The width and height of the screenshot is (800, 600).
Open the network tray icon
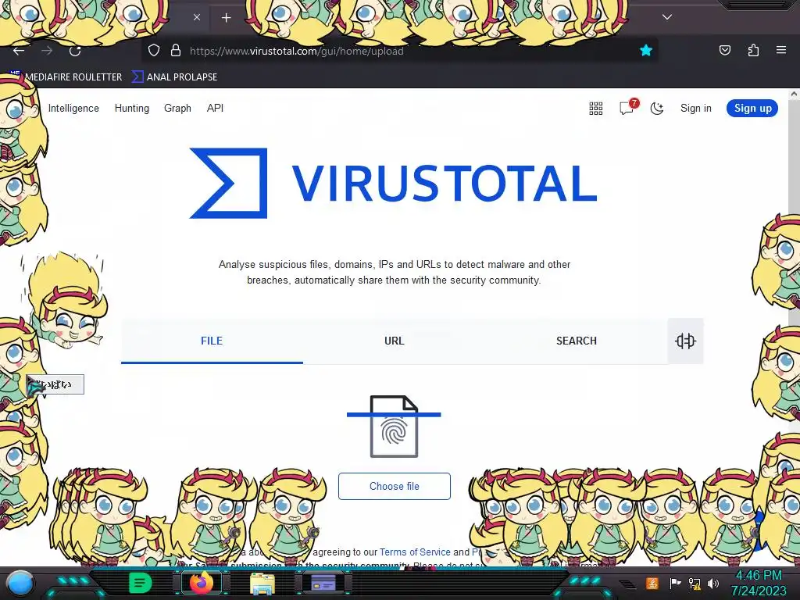click(695, 583)
